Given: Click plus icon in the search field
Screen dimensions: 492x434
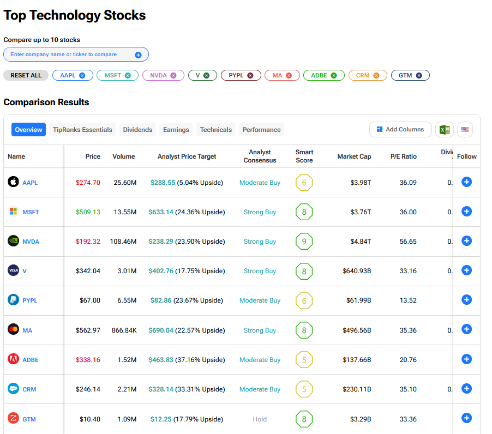Looking at the screenshot, I should coord(138,55).
